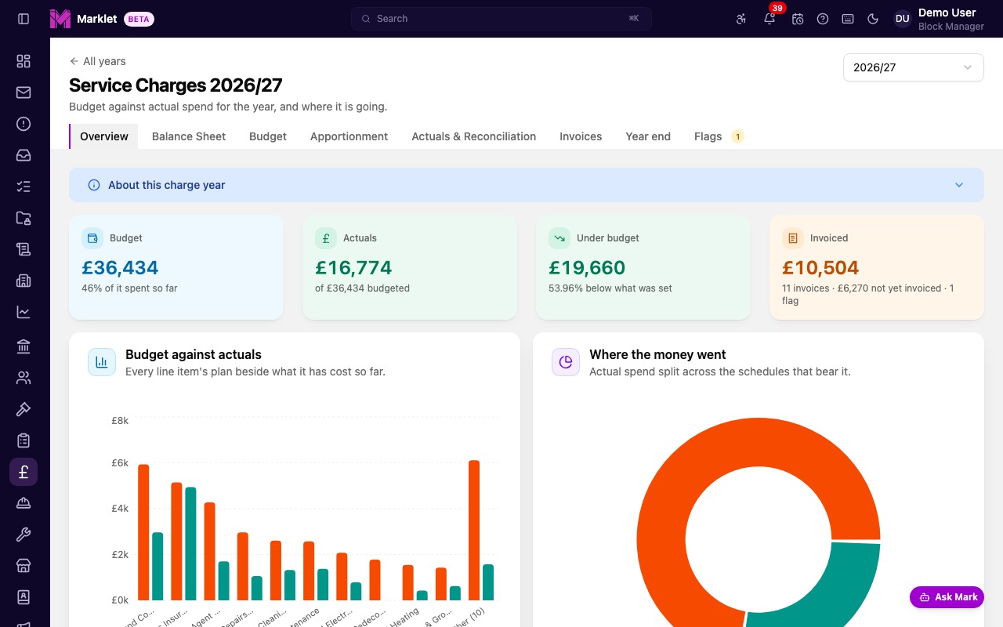The image size is (1003, 627).
Task: Open notifications bell with 39 badge
Action: 769,19
